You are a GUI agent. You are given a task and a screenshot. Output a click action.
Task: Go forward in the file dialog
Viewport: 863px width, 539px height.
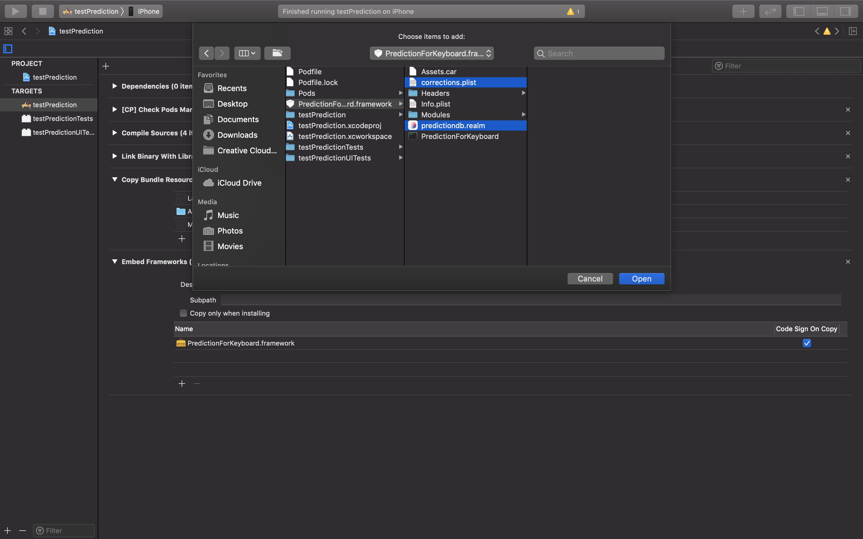point(222,53)
